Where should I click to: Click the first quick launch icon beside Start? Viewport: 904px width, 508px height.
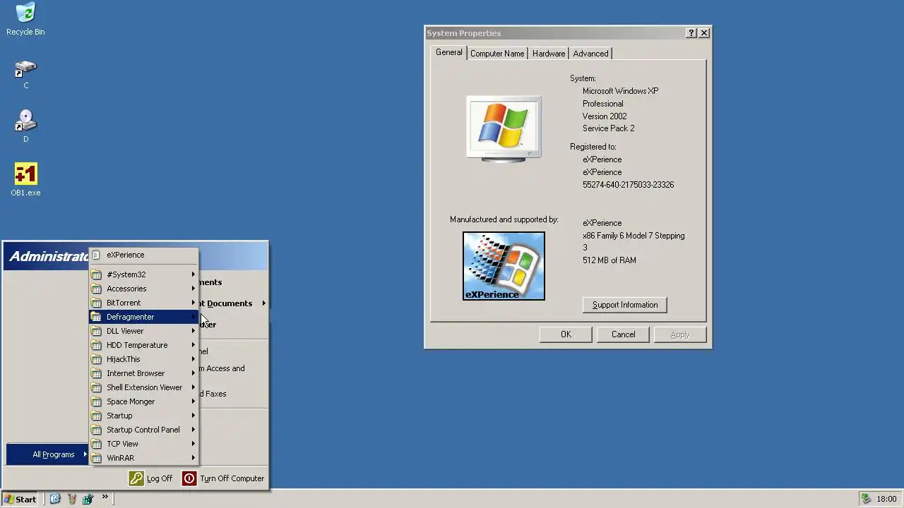tap(55, 499)
